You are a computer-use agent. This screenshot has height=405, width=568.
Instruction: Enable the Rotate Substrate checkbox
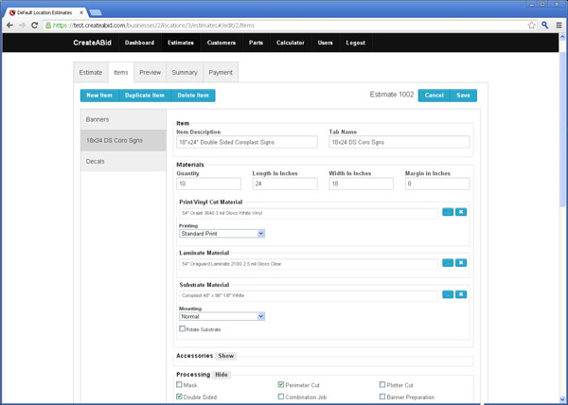(182, 328)
